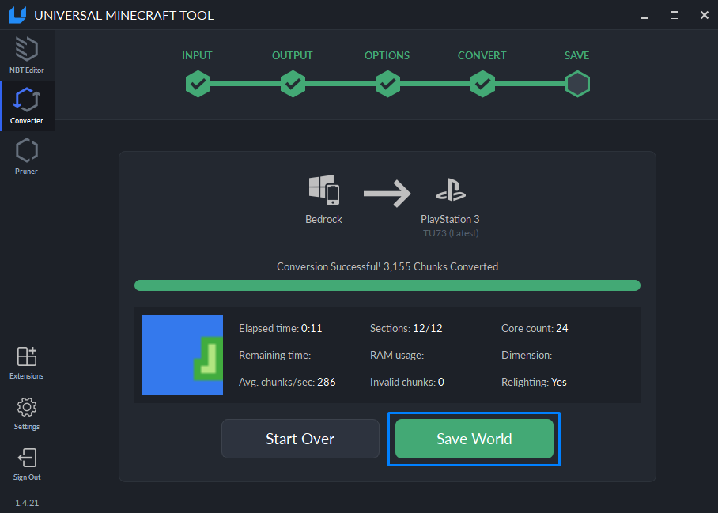Click the version number 1.4.21
The image size is (718, 513).
(27, 503)
